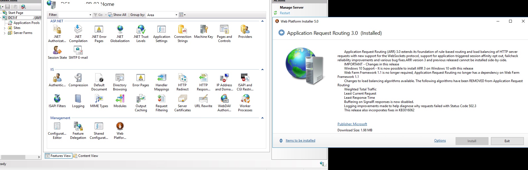Screen dimensions: 528x170
Task: Expand the Server Farms tree node
Action: pos(4,33)
